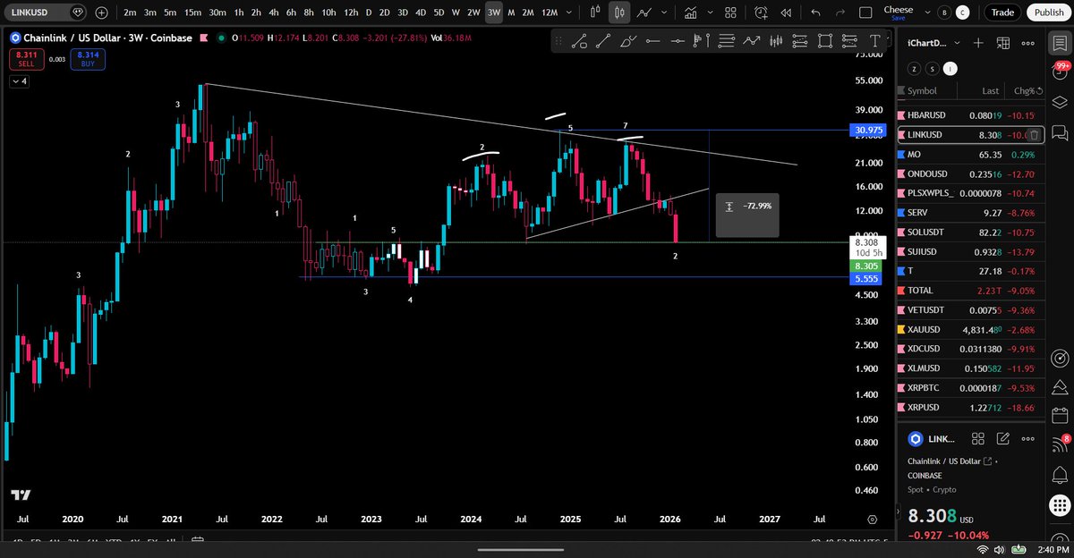The image size is (1074, 558).
Task: Add a symbol to the watchlist
Action: 979,43
